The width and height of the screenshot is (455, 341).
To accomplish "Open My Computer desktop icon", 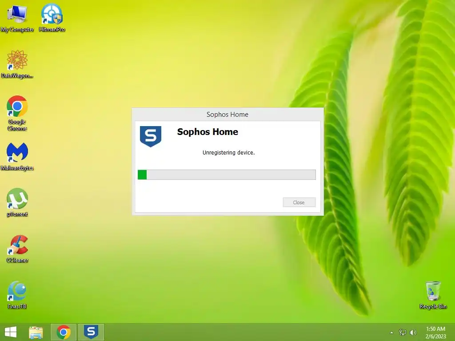I will 17,17.
